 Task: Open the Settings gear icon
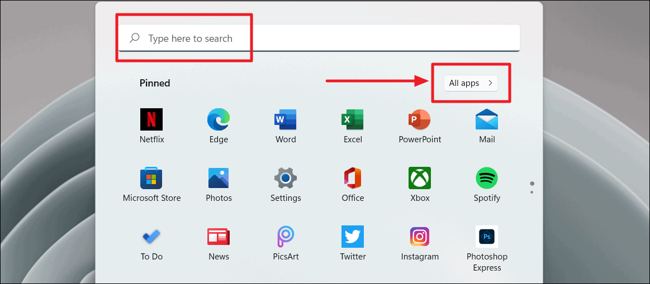pos(285,178)
